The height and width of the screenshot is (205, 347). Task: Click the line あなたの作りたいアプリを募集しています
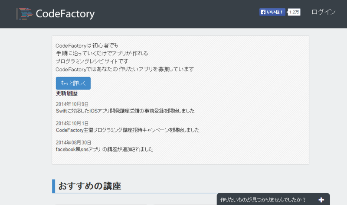[125, 69]
